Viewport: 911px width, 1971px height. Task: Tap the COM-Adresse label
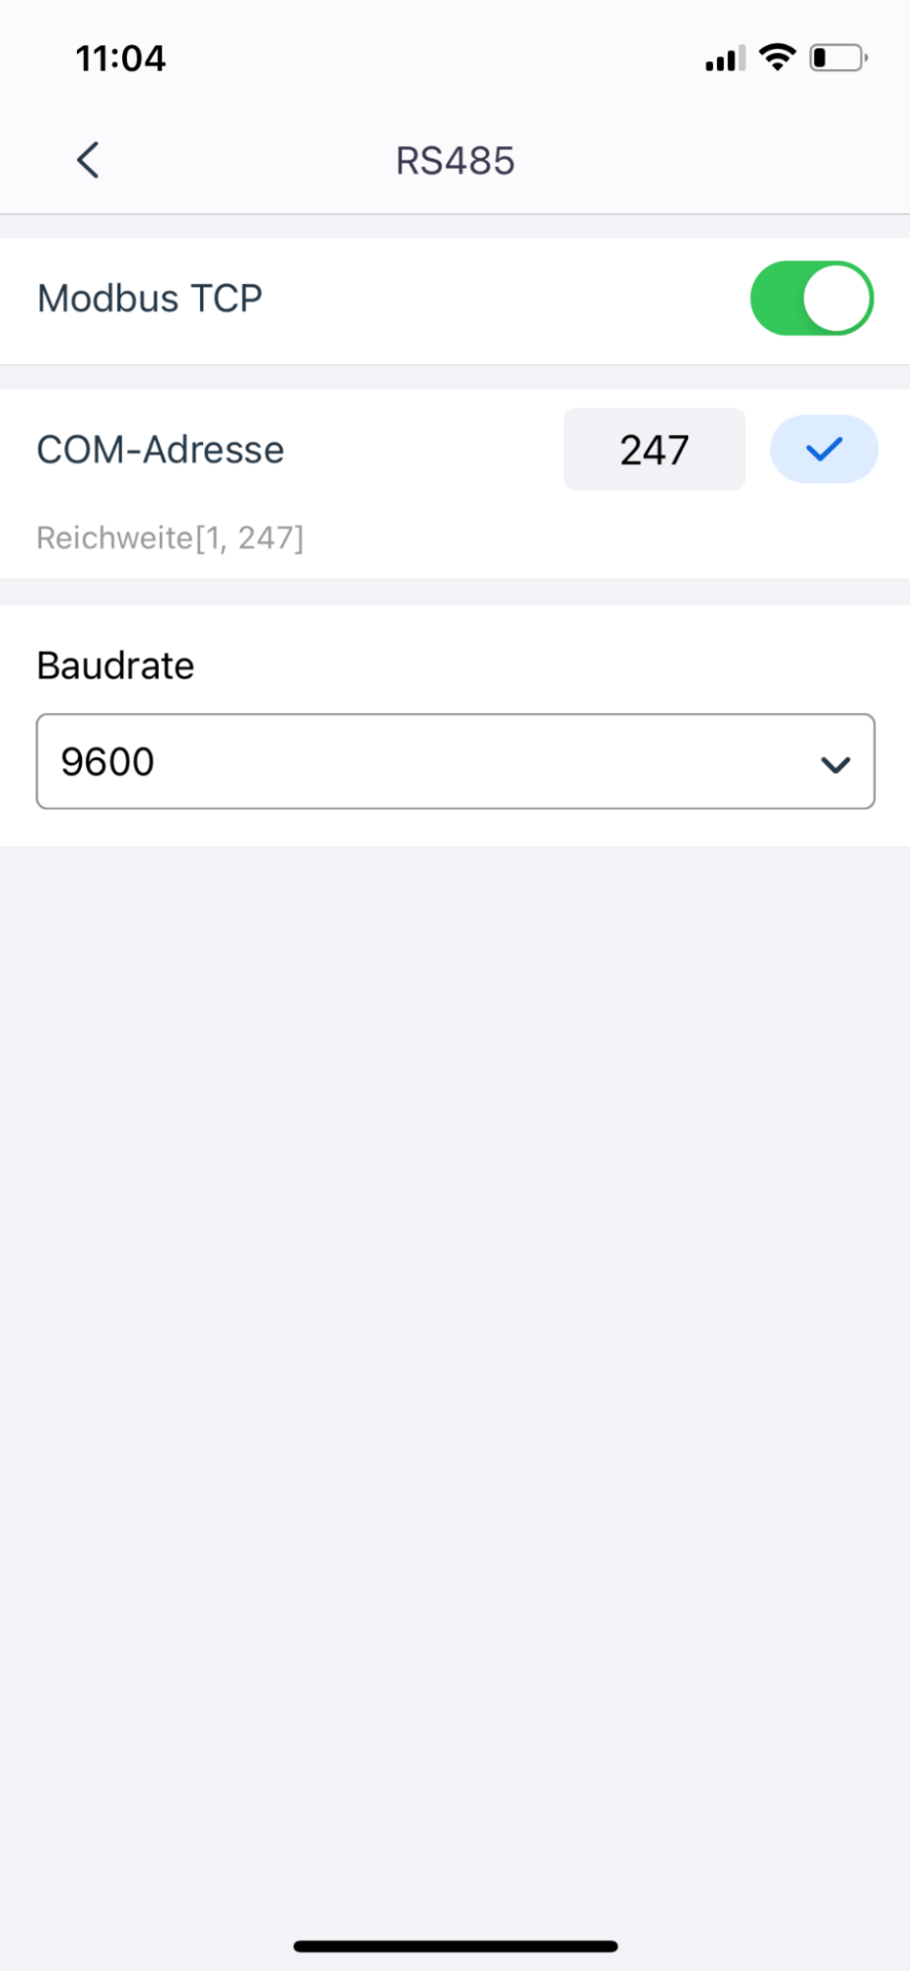pos(161,450)
